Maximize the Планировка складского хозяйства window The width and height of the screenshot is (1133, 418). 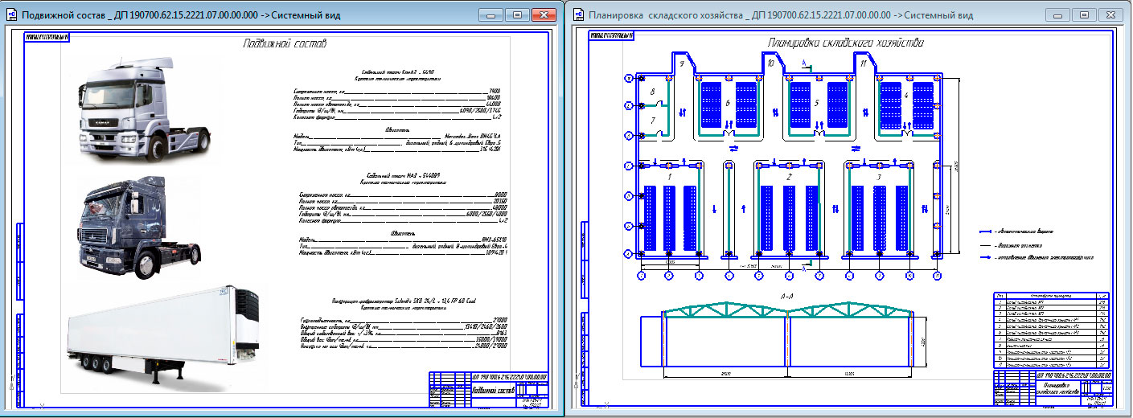pyautogui.click(x=1085, y=14)
